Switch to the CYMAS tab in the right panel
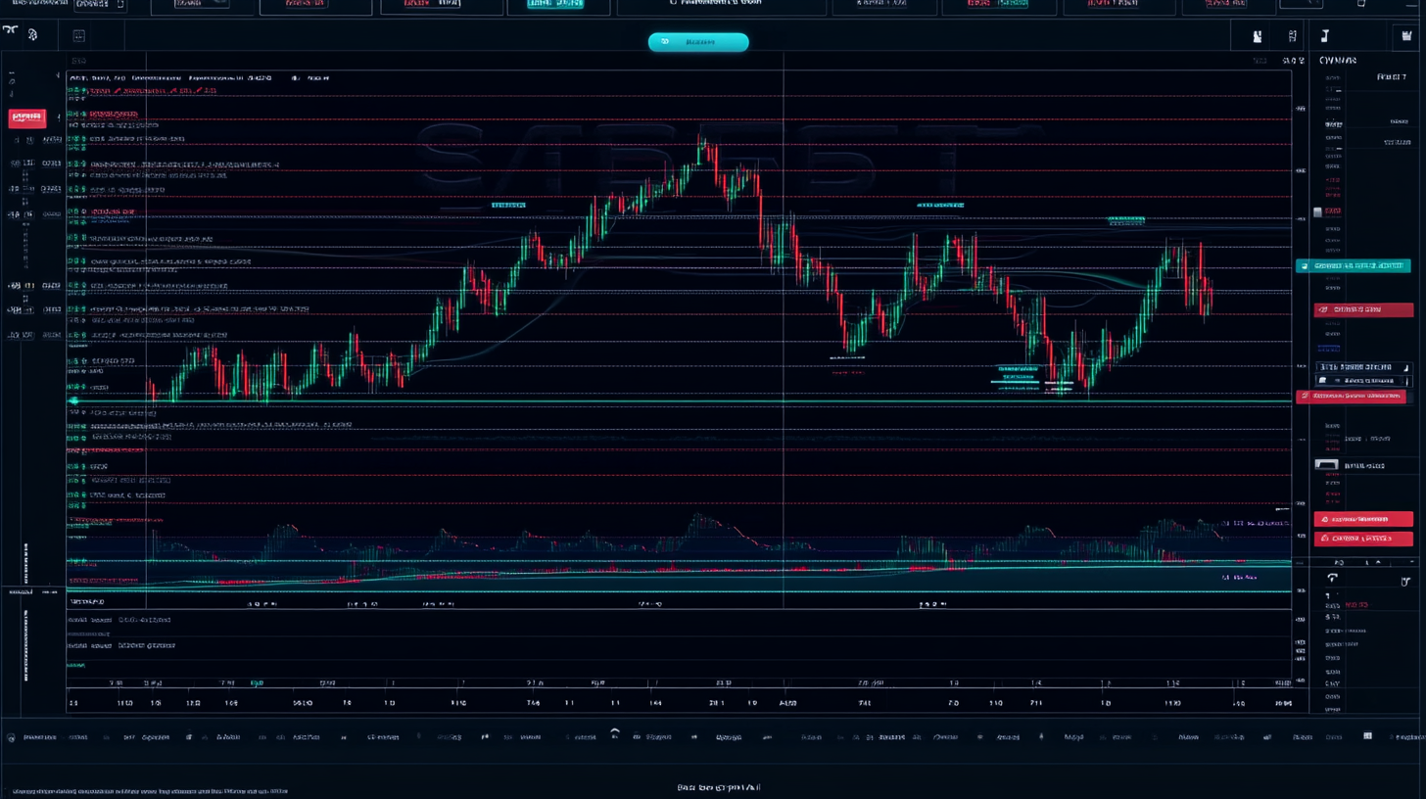The image size is (1426, 799). pyautogui.click(x=1338, y=60)
